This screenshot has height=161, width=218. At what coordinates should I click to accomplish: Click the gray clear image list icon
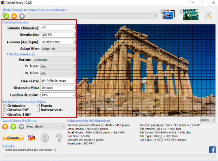(x=22, y=16)
